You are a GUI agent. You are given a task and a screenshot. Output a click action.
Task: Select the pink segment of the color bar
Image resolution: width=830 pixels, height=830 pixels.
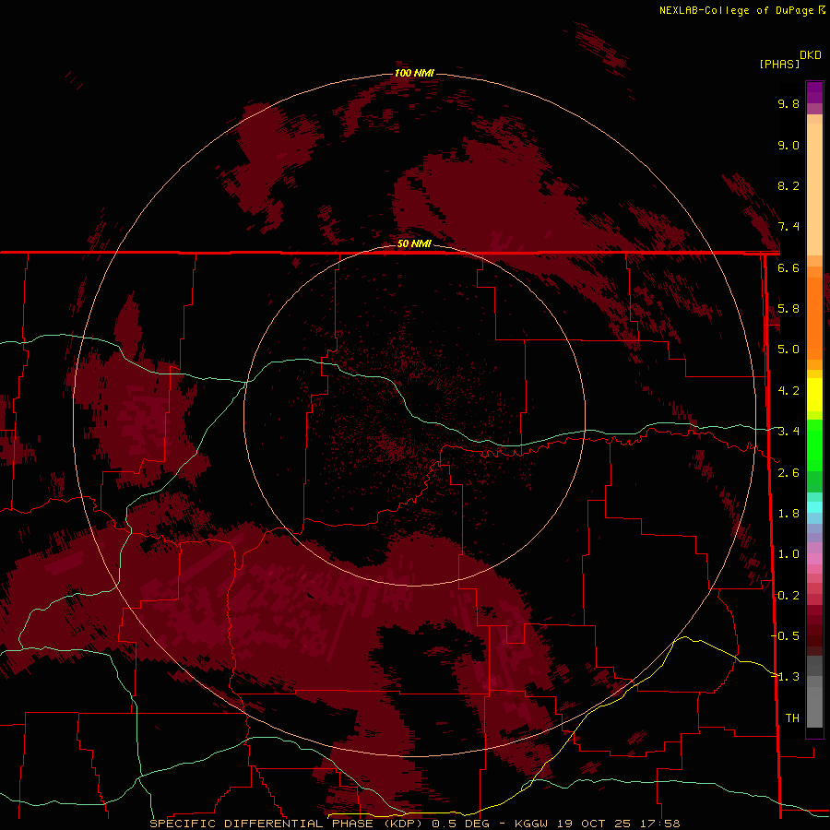[814, 559]
